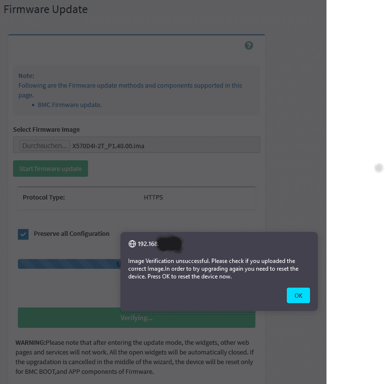Viewport: 385px width, 384px height.
Task: Click the striped upload progress bar
Action: tap(69, 264)
